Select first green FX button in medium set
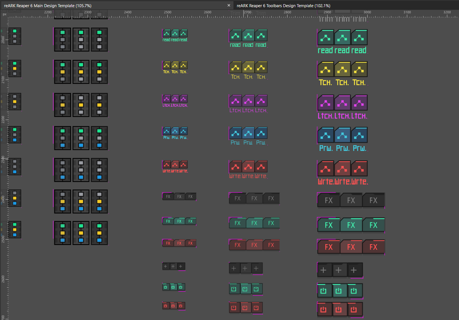 238,223
